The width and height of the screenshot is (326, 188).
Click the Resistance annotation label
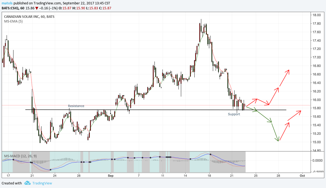(x=76, y=106)
